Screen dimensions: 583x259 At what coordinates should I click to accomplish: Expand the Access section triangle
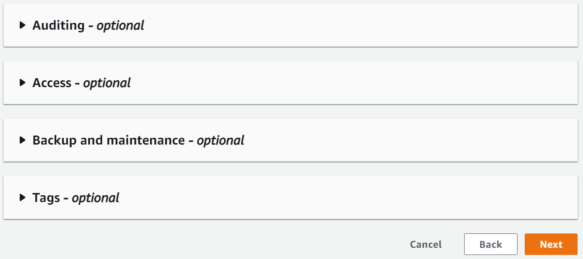pos(23,83)
